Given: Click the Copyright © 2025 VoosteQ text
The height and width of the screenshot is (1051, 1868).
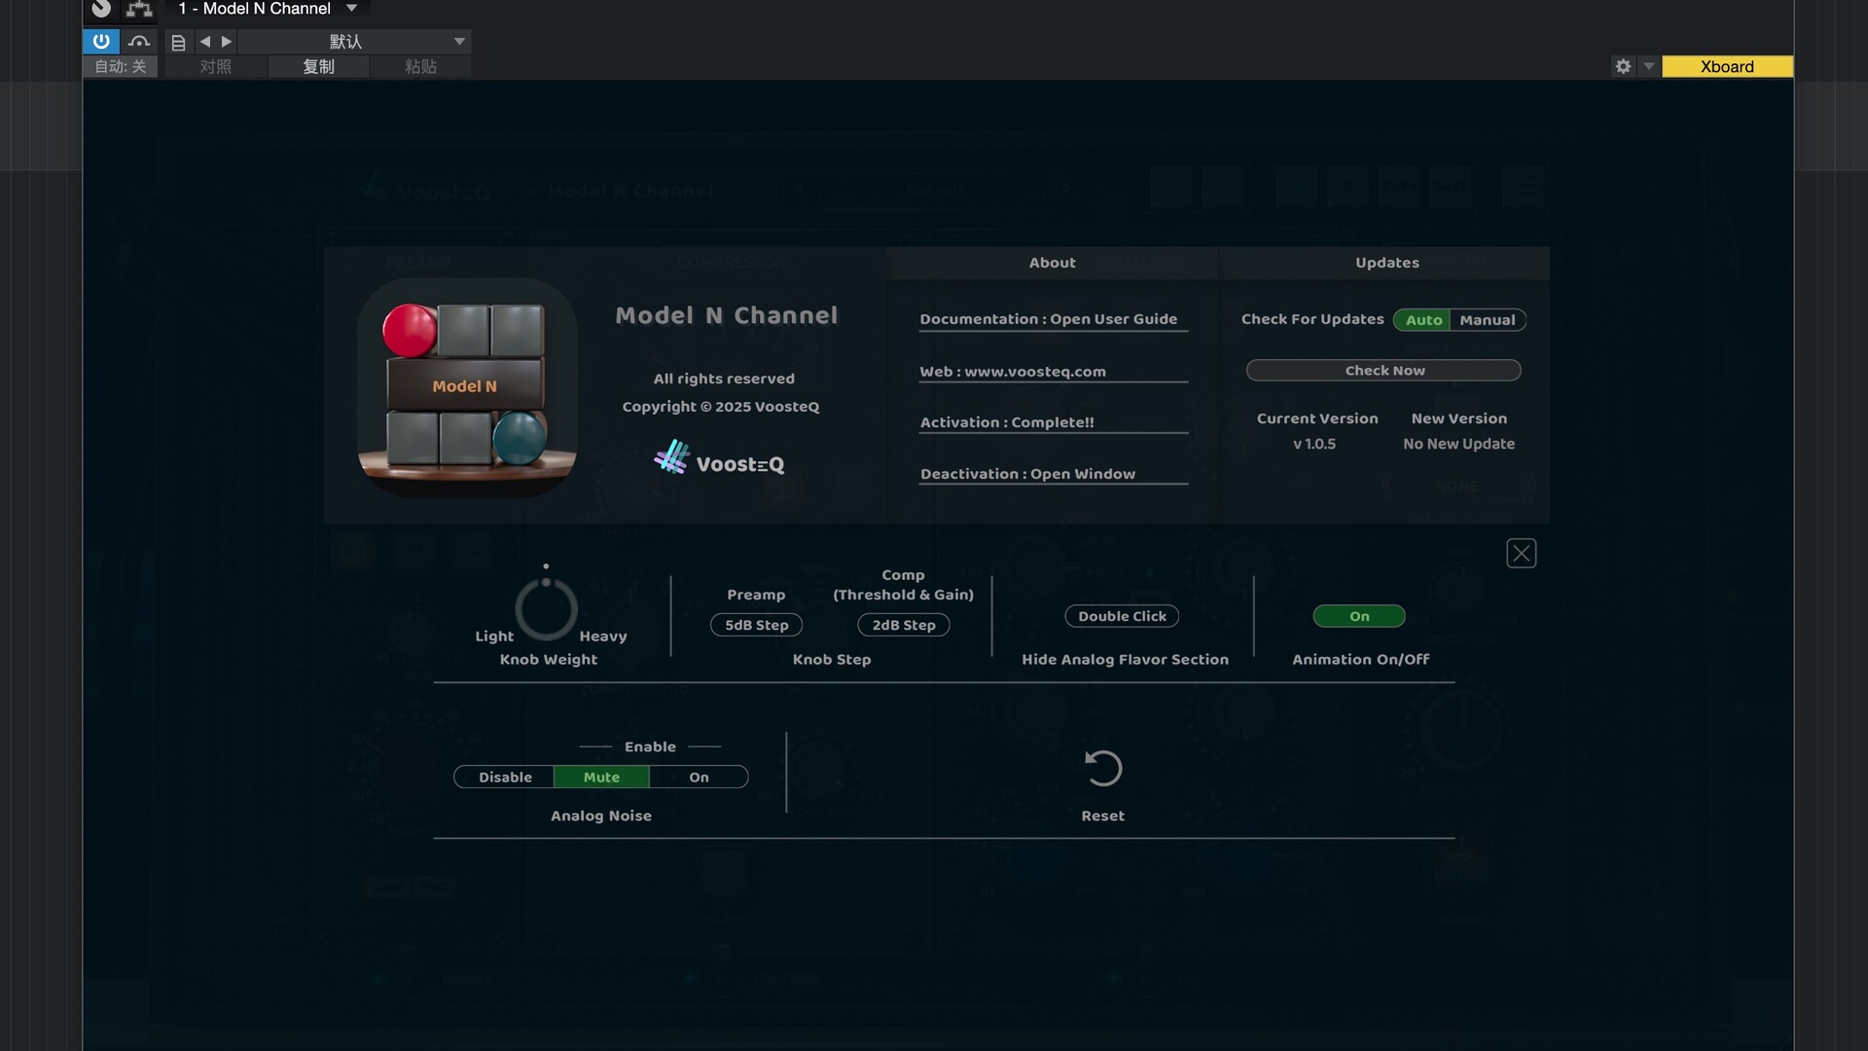Looking at the screenshot, I should coord(721,407).
